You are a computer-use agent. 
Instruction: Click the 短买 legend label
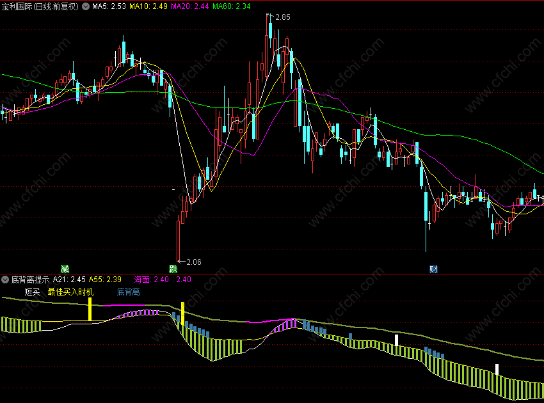32,292
